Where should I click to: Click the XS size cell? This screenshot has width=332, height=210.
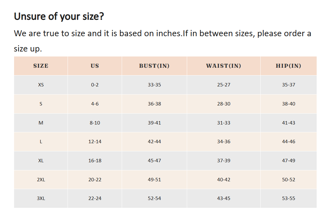[x=41, y=85]
